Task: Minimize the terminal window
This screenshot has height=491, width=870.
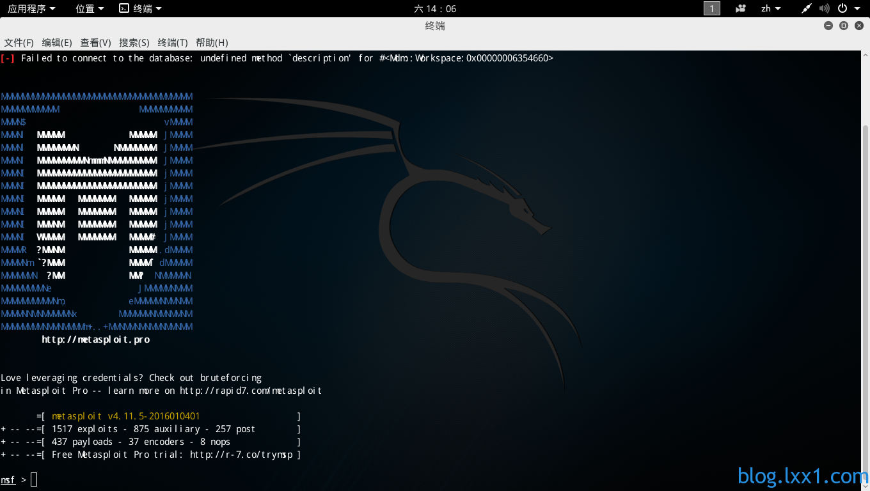Action: (x=828, y=26)
